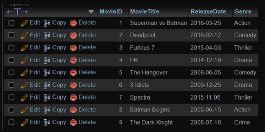The width and height of the screenshot is (265, 132).
Task: Open the gray dropdown arrow in header
Action: coord(91,12)
